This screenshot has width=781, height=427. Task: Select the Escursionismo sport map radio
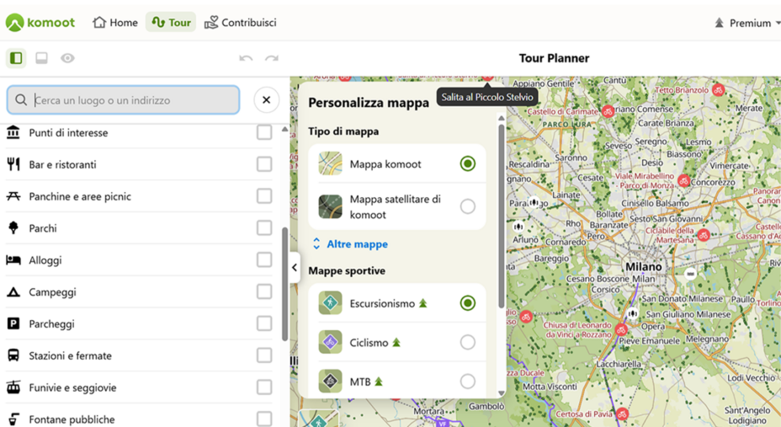[468, 303]
